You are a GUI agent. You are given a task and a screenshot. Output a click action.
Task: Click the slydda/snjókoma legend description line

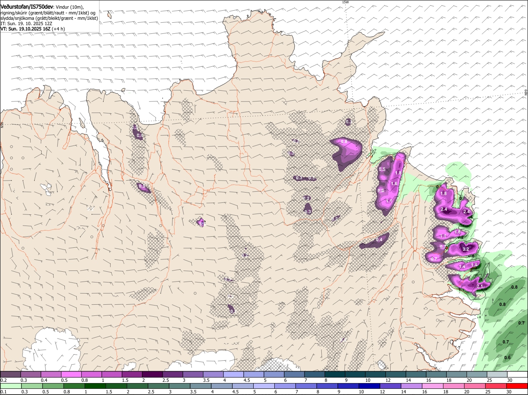(x=49, y=18)
